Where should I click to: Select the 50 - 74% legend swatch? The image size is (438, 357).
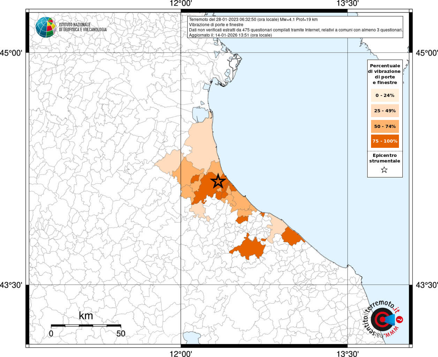(385, 126)
